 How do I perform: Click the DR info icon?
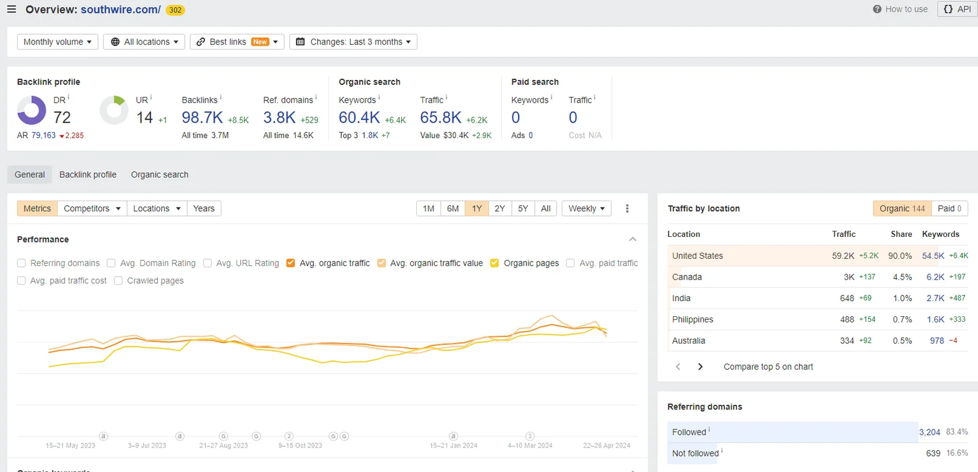68,98
